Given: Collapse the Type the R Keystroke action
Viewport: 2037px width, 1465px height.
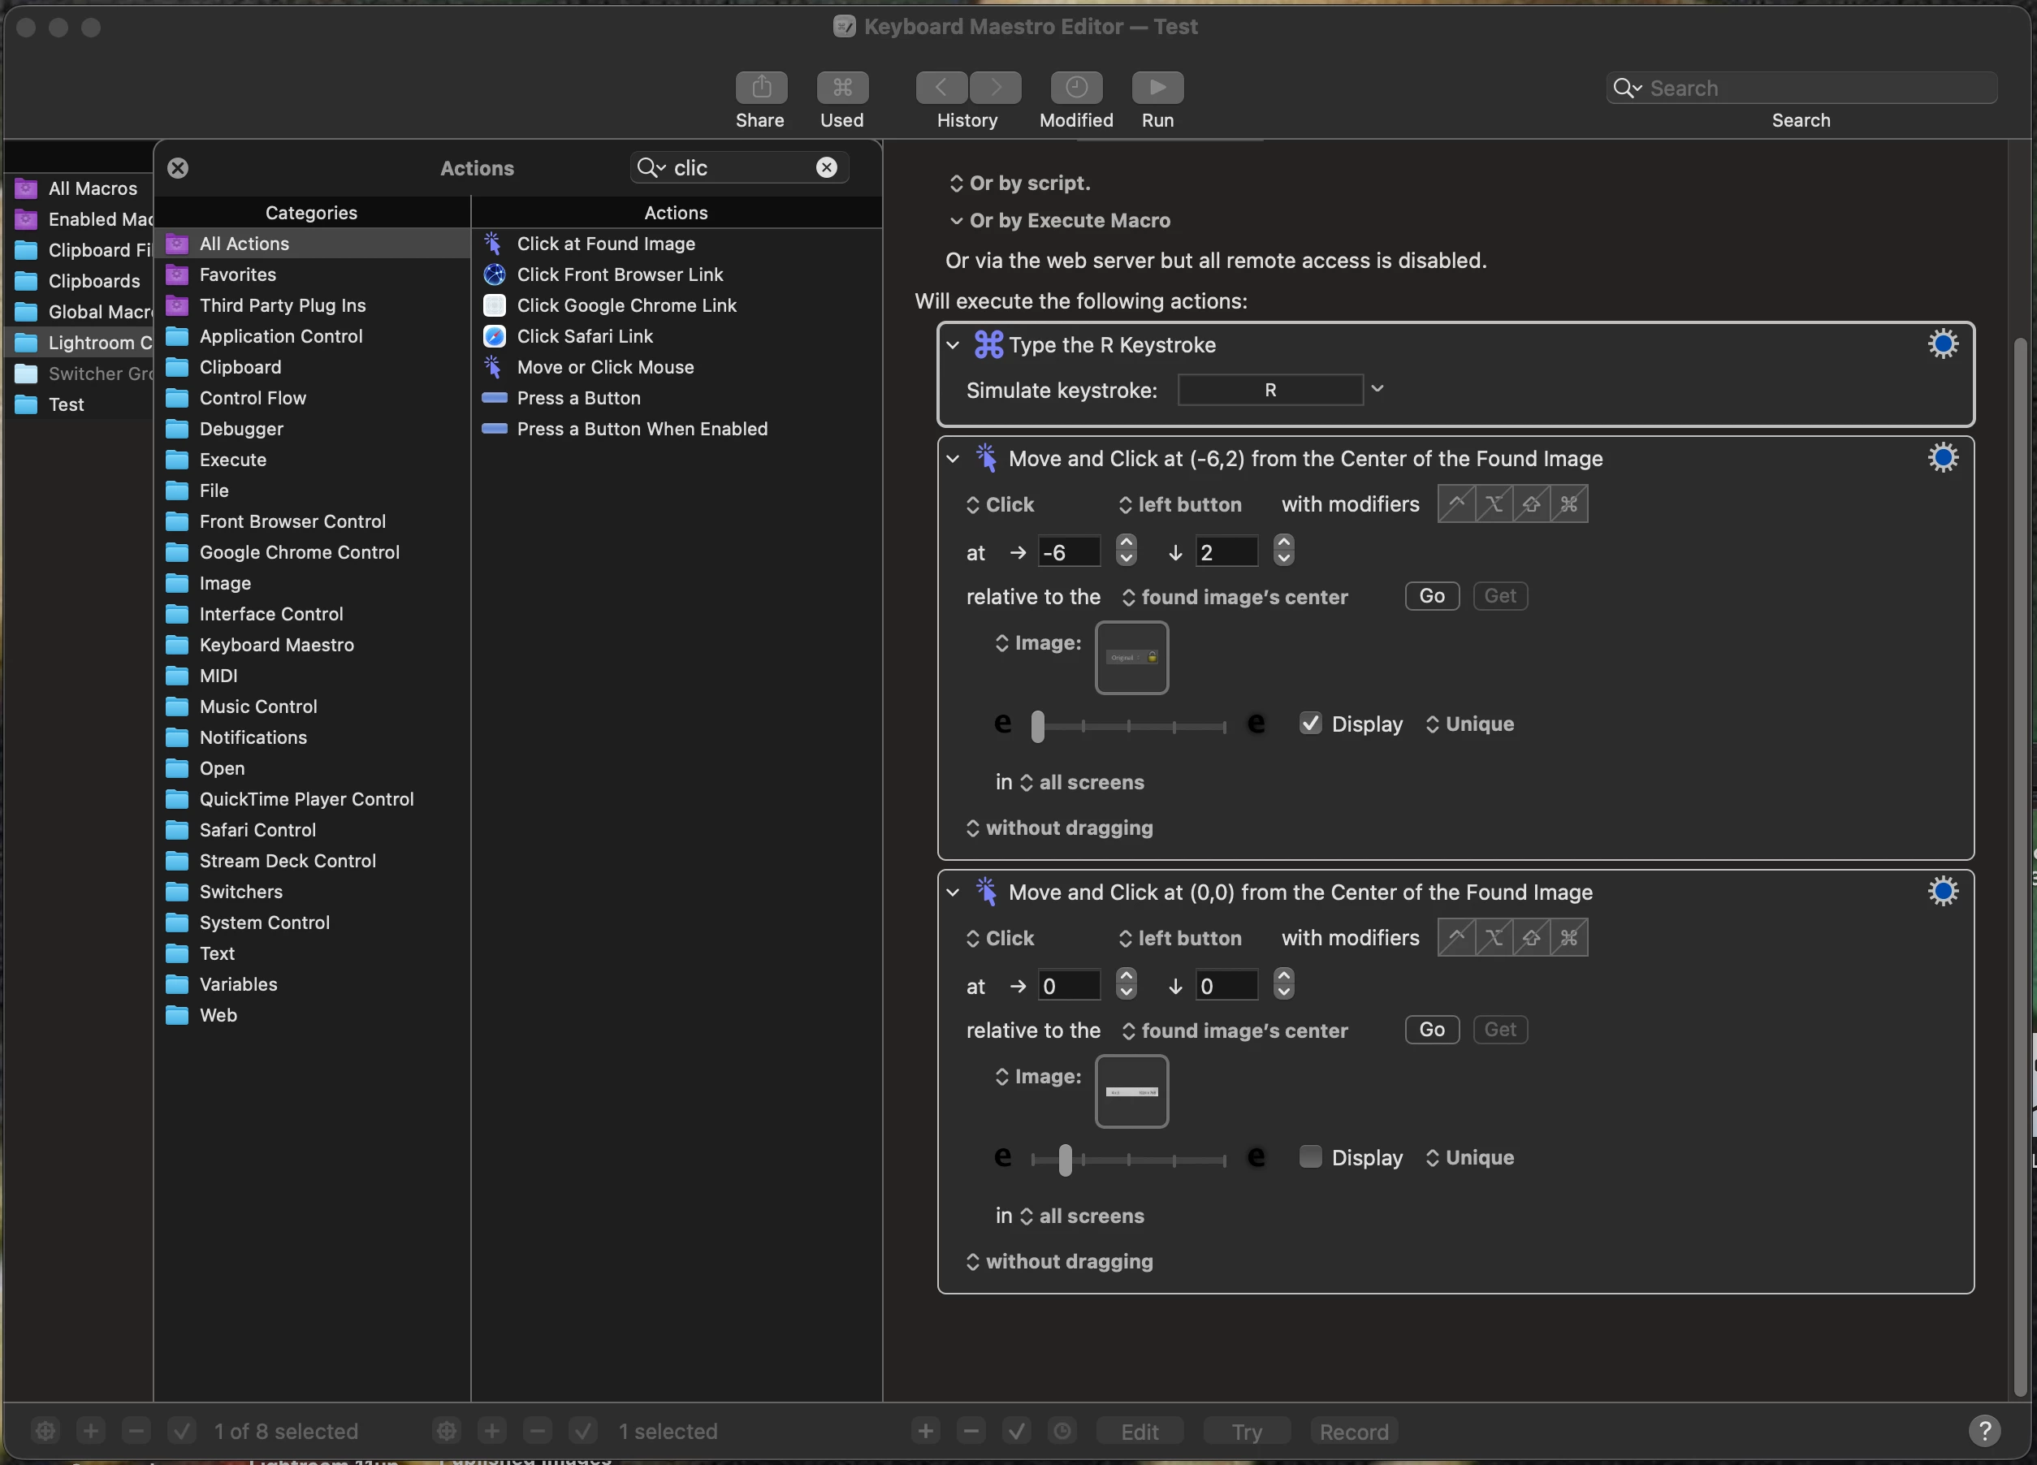Looking at the screenshot, I should point(953,345).
